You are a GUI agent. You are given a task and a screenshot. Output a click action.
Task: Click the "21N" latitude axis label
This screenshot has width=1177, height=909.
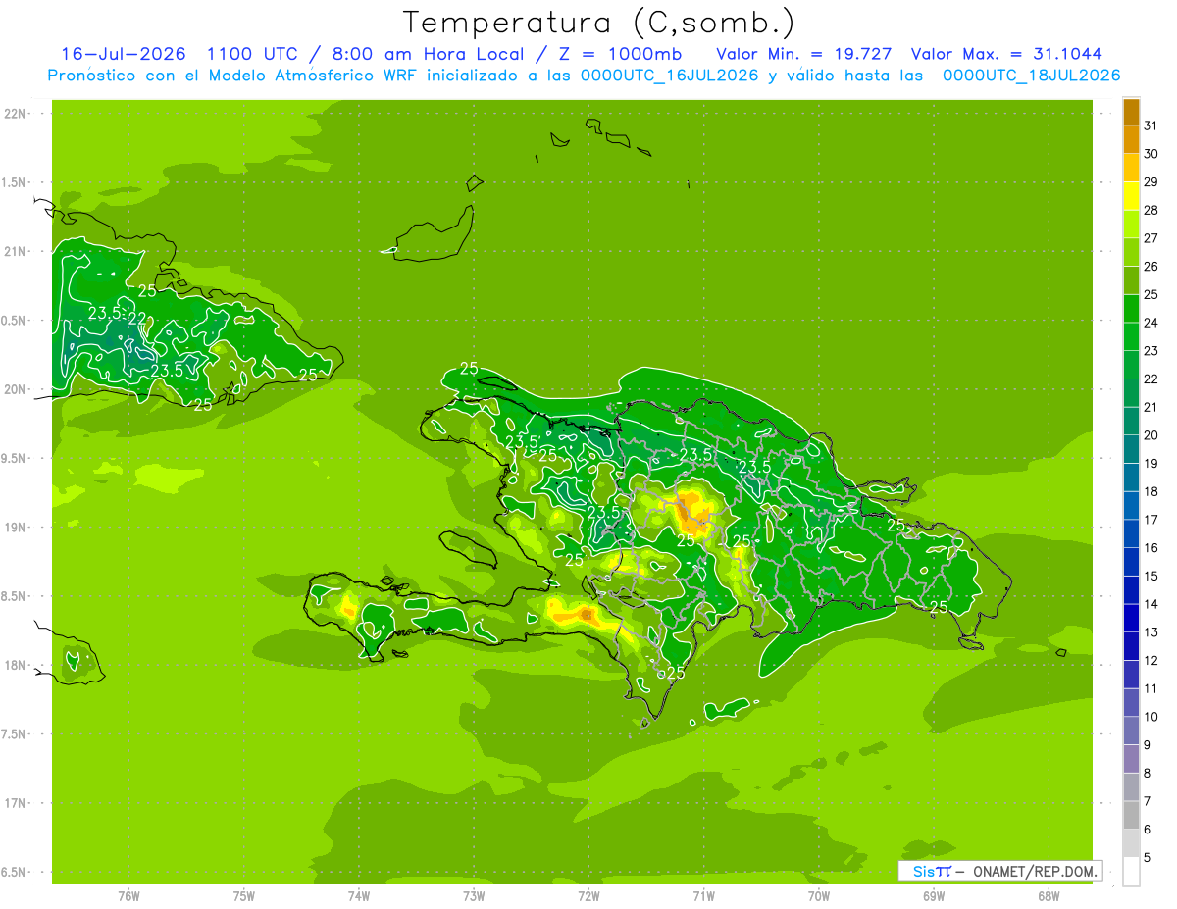coord(15,252)
